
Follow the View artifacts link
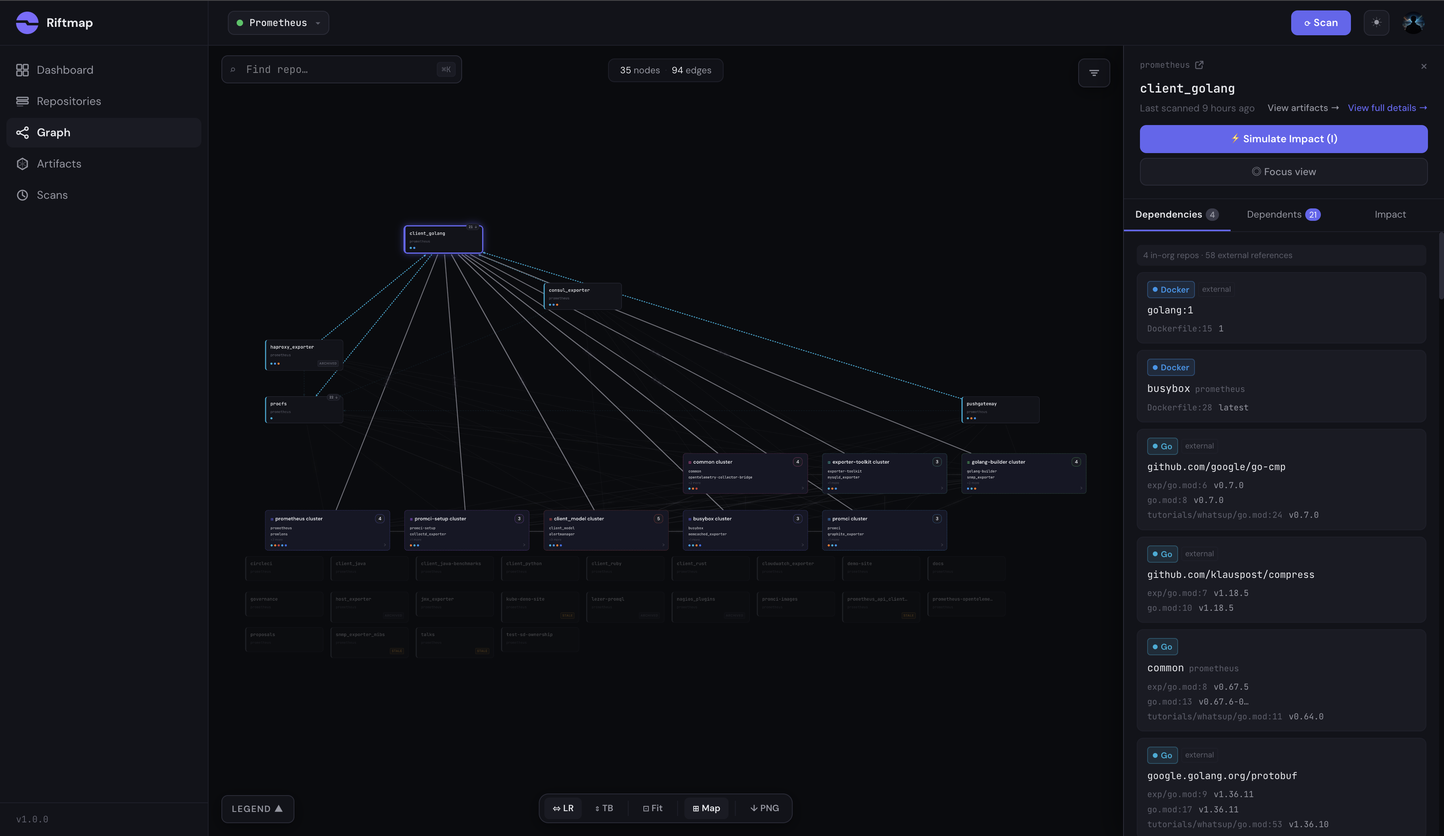[x=1303, y=108]
